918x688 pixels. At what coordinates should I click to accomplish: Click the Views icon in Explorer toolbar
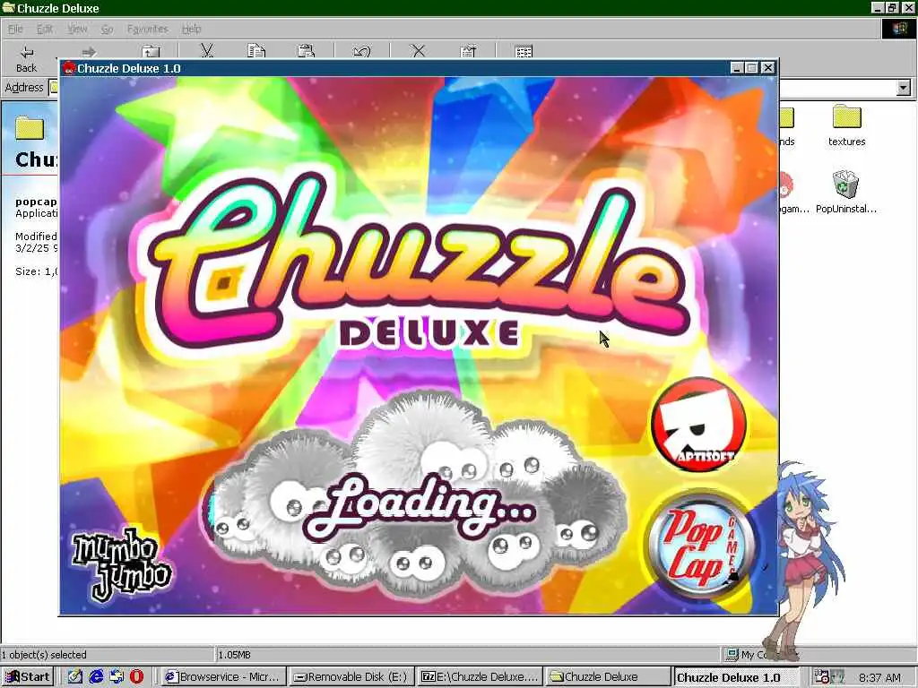tap(524, 51)
